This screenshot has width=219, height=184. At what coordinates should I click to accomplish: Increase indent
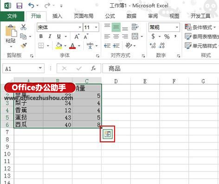pos(116,46)
